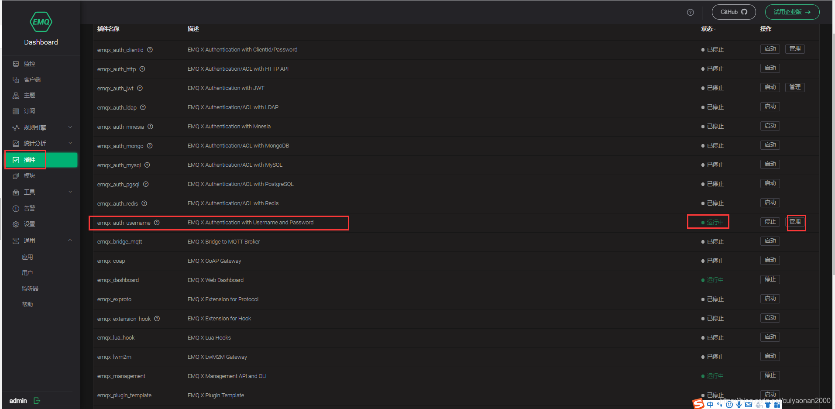Start emqx_auth_mysql plugin with 启动

click(770, 164)
